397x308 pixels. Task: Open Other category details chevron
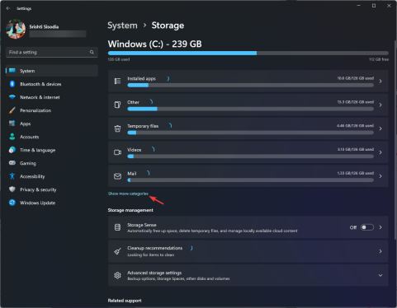[380, 105]
